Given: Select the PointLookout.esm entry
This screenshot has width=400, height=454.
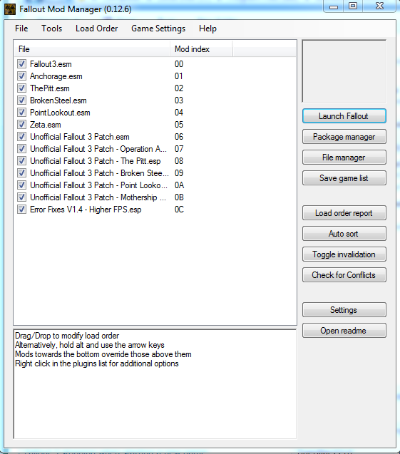Looking at the screenshot, I should click(60, 113).
